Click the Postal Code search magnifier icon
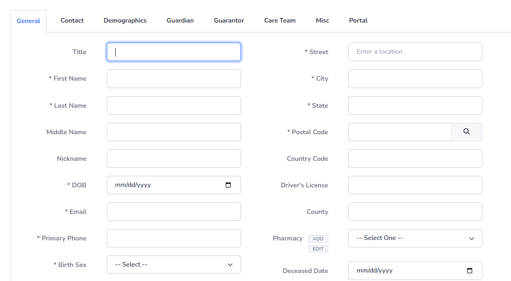Image resolution: width=511 pixels, height=281 pixels. 466,132
